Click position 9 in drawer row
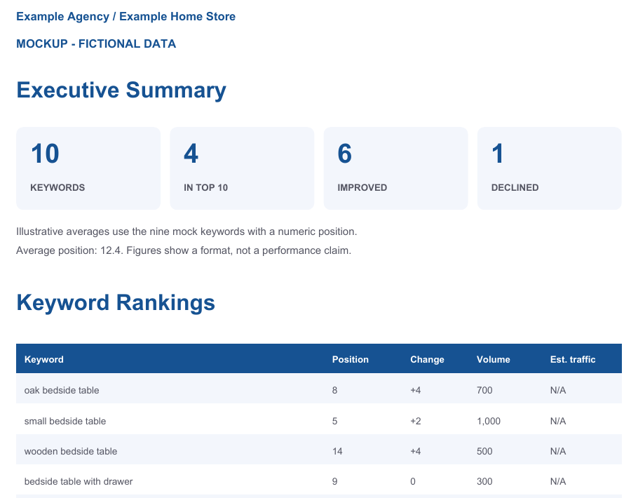 coord(334,481)
